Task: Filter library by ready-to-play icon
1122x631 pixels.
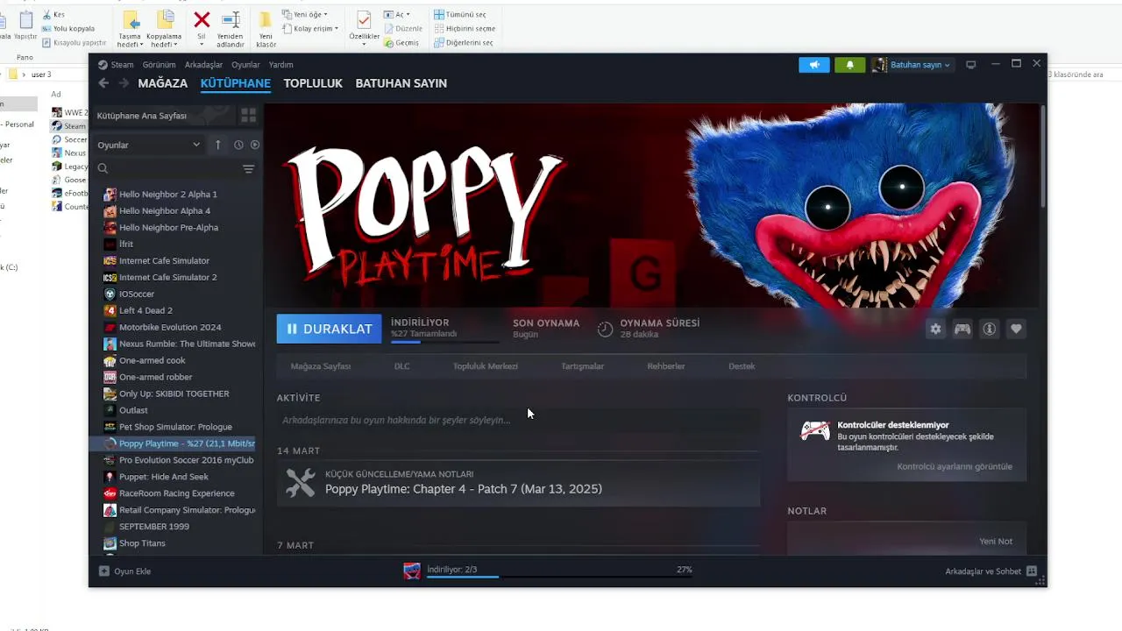Action: (x=255, y=145)
